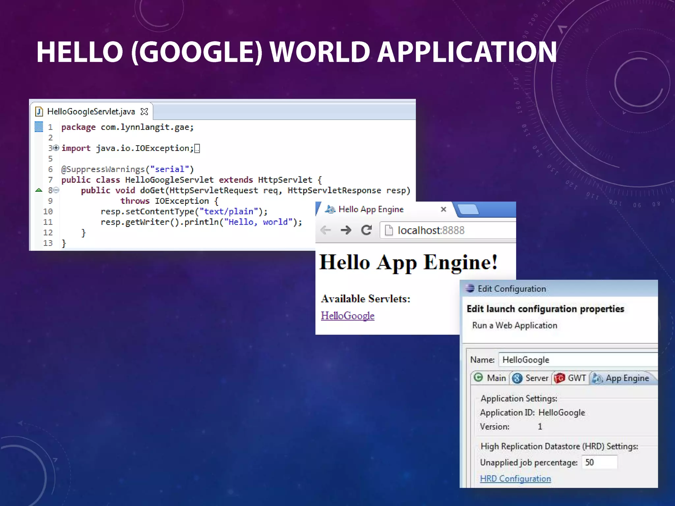Click the Unapplied job percentage field
The height and width of the screenshot is (506, 675).
[599, 462]
